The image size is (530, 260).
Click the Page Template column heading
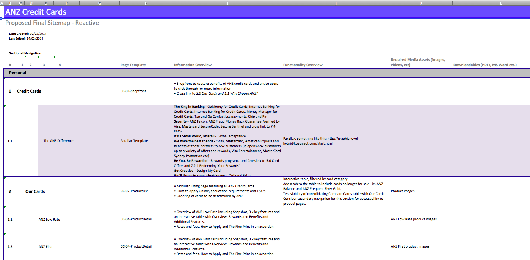[x=133, y=65]
